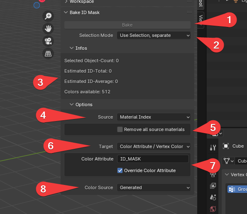
Task: Collapse the Bake ID Mask panel
Action: point(66,12)
